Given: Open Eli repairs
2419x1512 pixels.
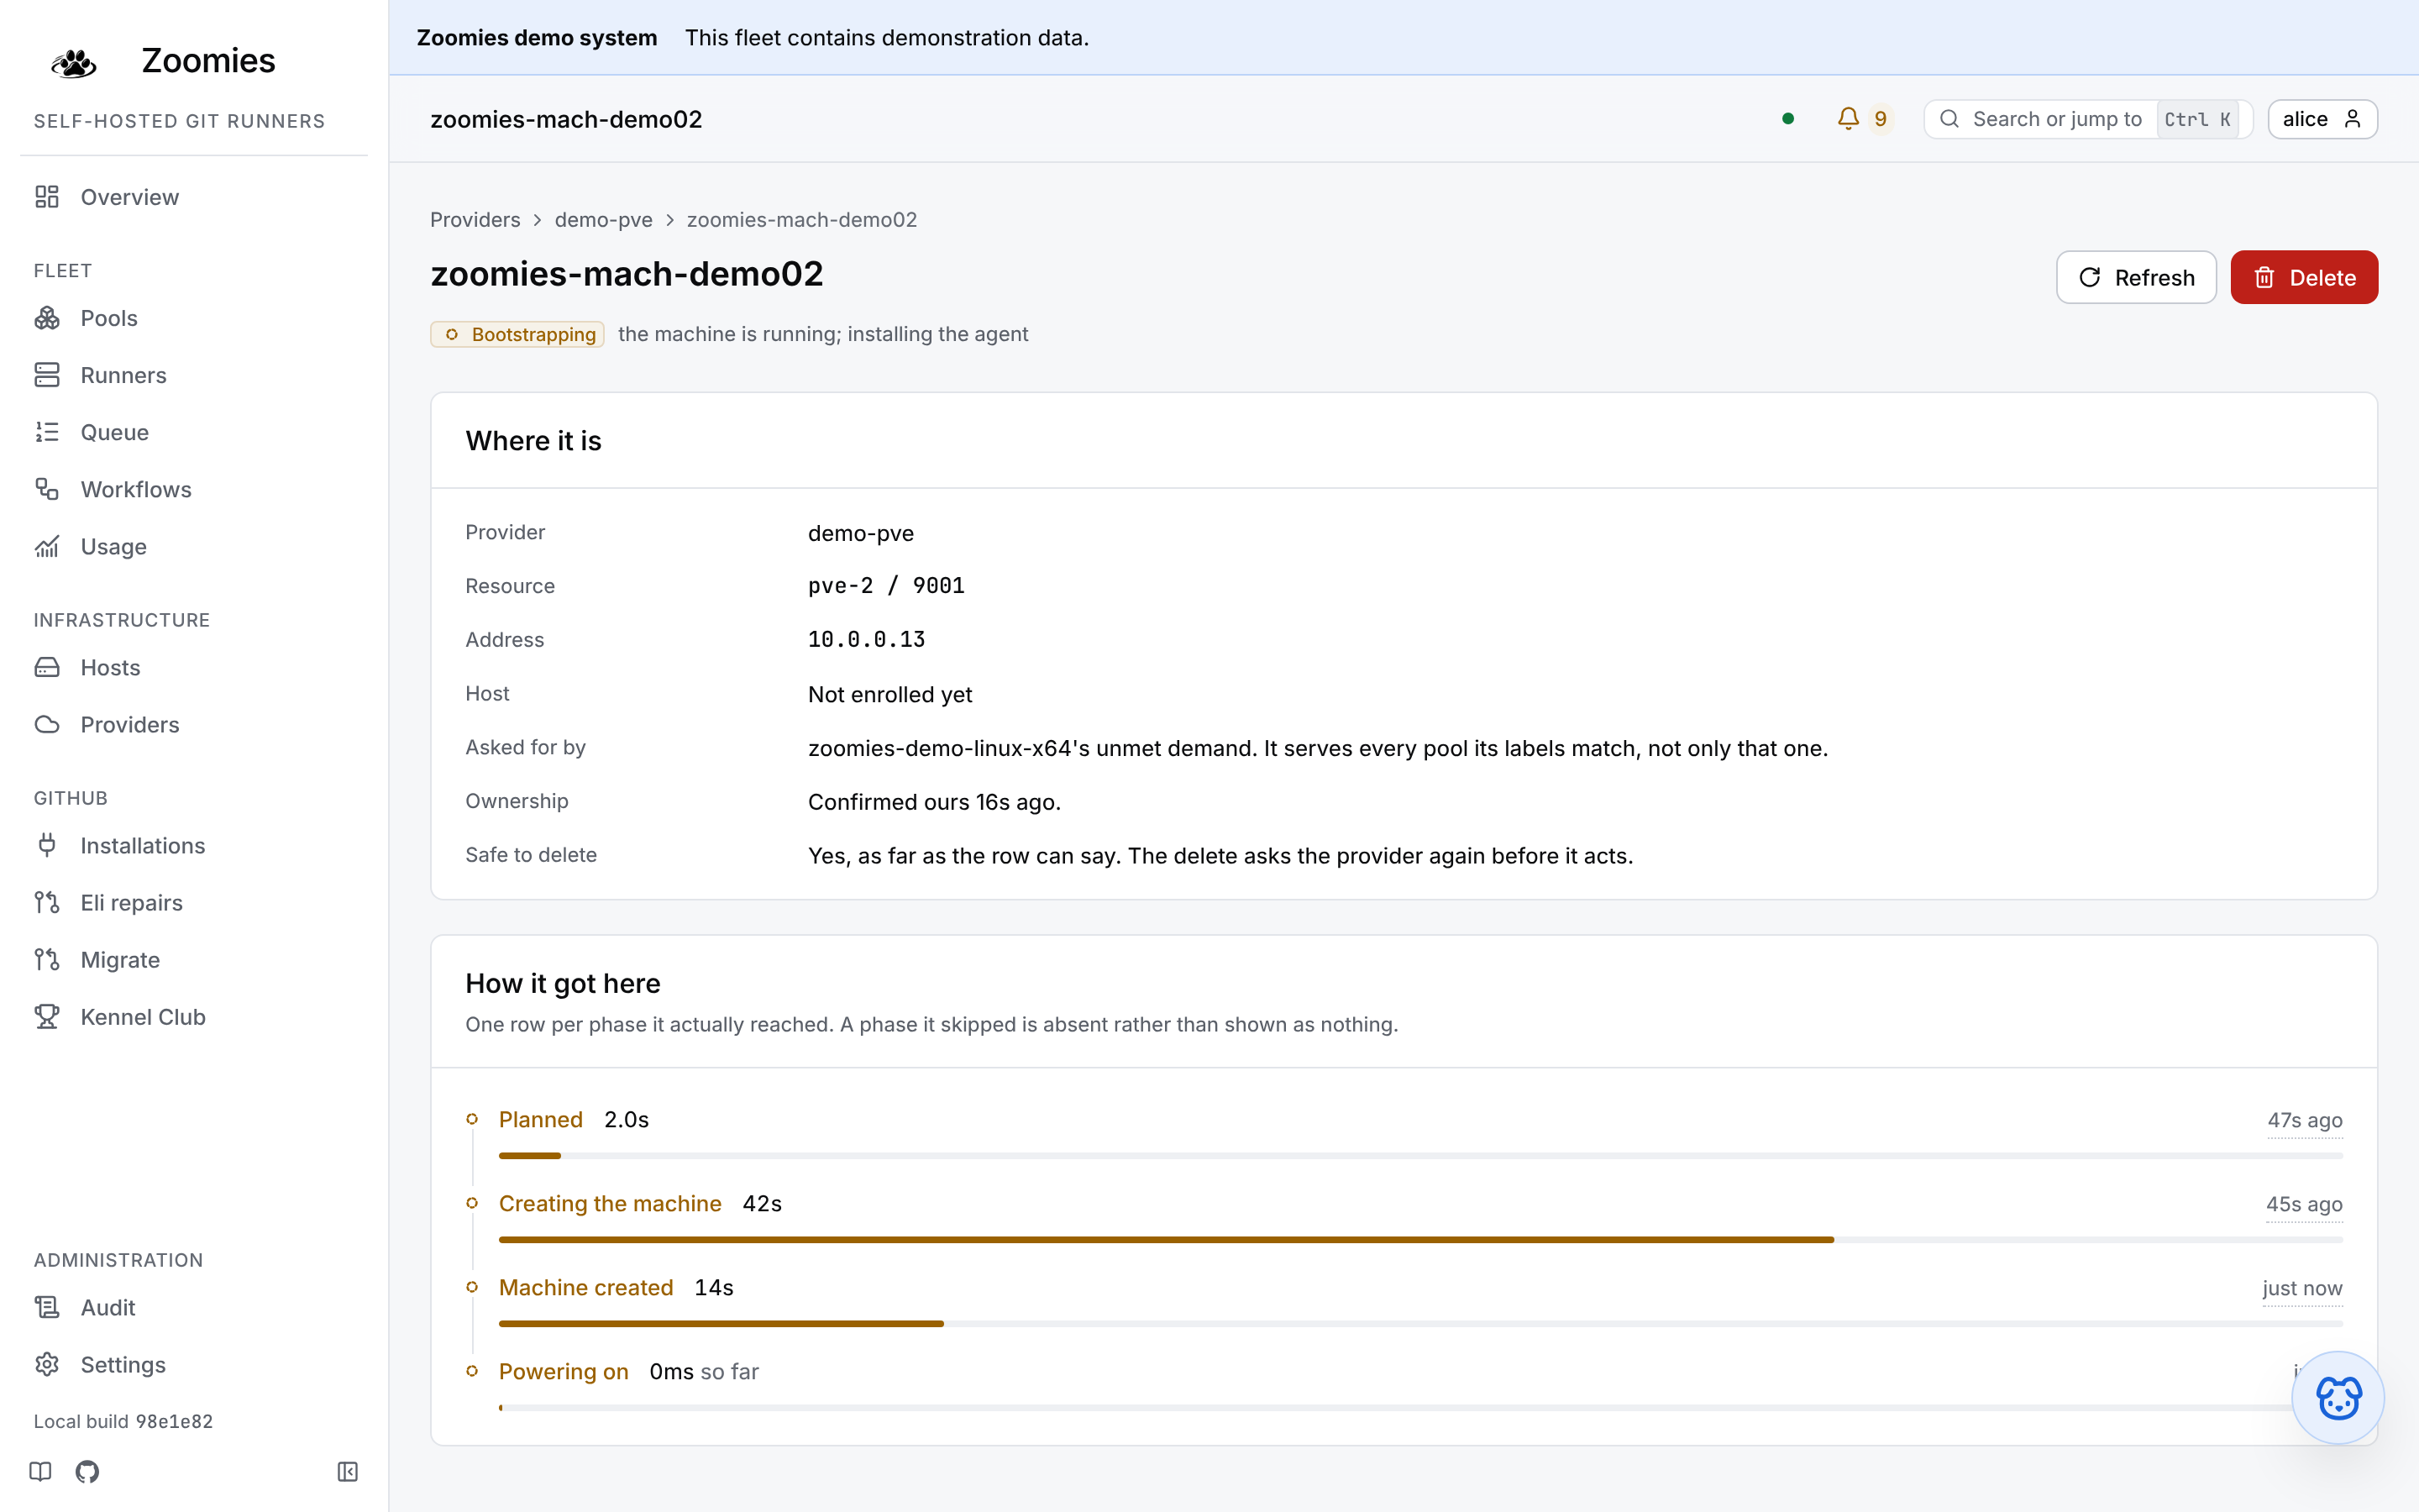Looking at the screenshot, I should [x=194, y=902].
